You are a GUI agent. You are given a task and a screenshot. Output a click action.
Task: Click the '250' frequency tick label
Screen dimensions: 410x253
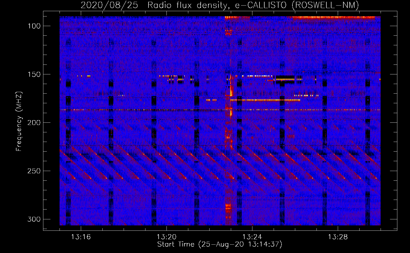click(x=34, y=171)
